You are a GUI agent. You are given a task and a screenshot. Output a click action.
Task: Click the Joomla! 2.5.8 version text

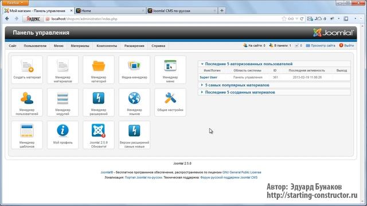182,164
